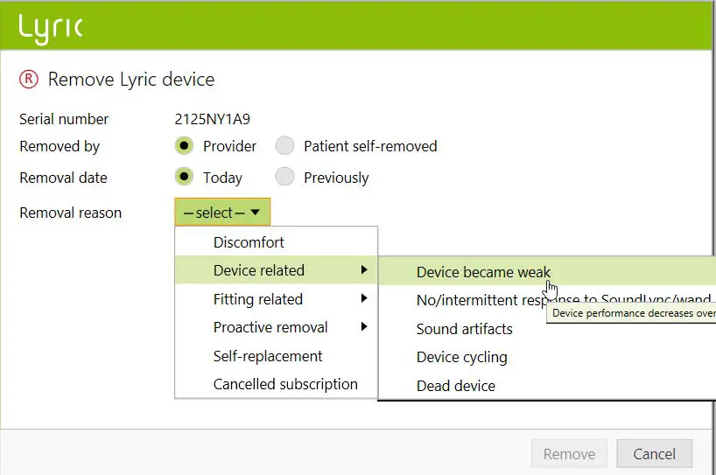The image size is (716, 475).
Task: Click the Cancel button
Action: point(654,454)
